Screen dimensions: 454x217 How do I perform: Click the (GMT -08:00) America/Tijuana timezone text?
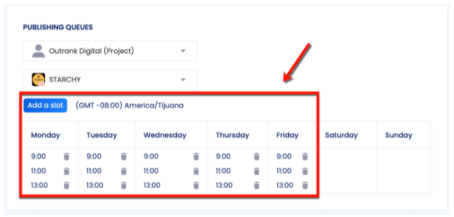click(x=130, y=106)
